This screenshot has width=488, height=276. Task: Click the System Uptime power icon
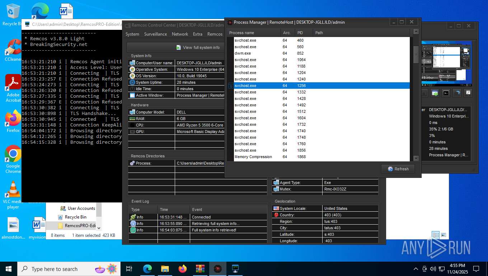click(x=132, y=82)
